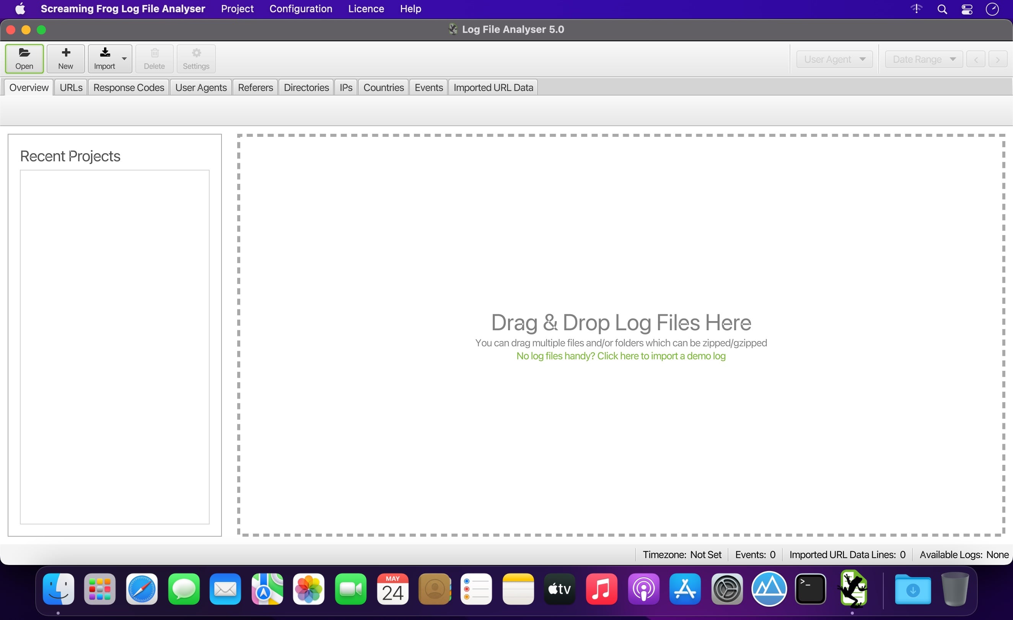Open the Countries tab
This screenshot has width=1013, height=620.
click(384, 88)
